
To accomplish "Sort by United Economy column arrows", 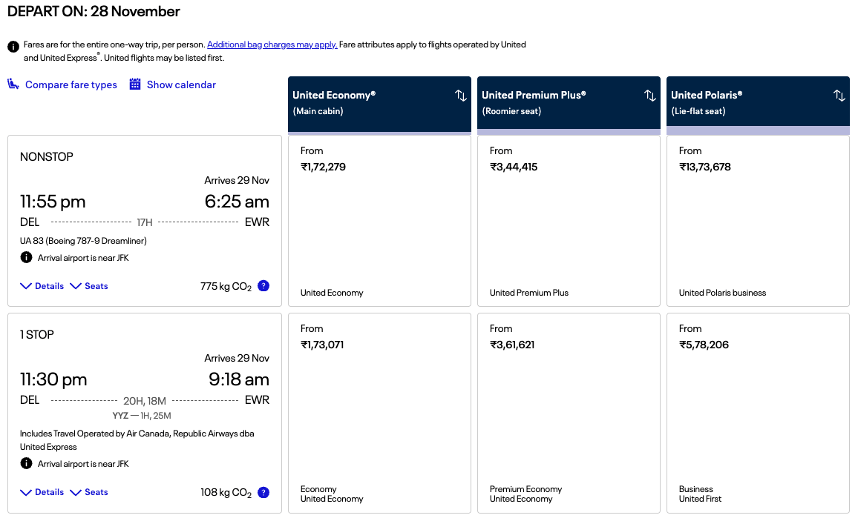I will (461, 96).
